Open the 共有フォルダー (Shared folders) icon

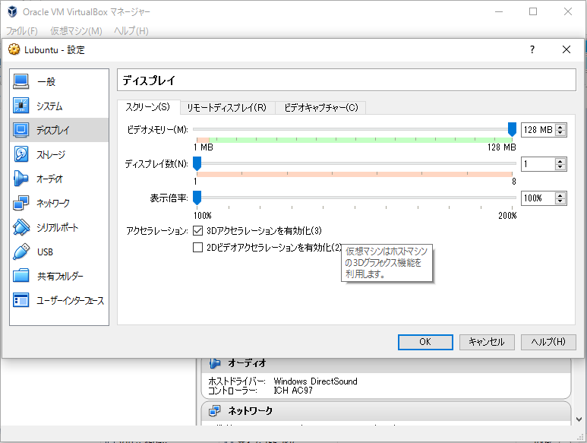coord(21,276)
